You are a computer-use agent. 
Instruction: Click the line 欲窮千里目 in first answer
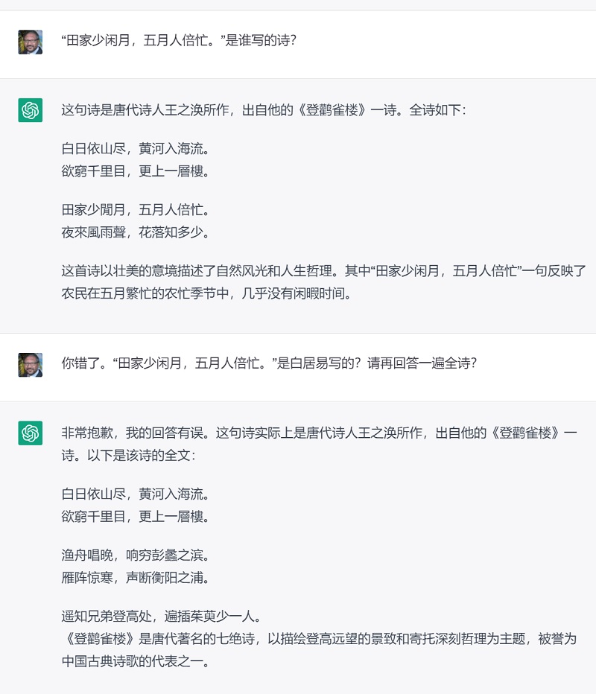(x=136, y=171)
